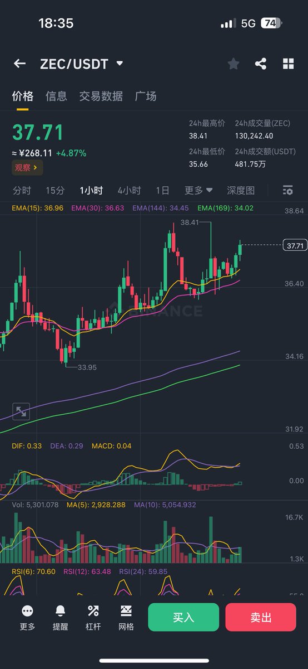Tap the Vol: 5,301.078 label
The image size is (308, 669).
pos(35,505)
